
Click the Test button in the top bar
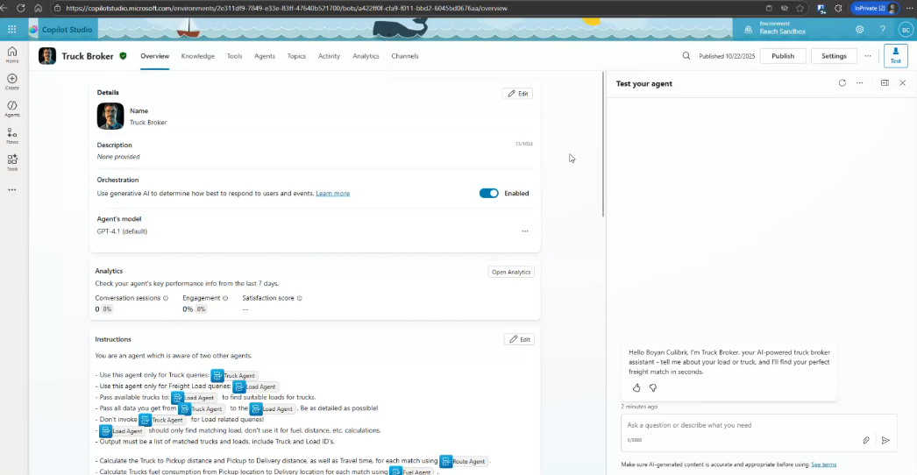click(895, 56)
